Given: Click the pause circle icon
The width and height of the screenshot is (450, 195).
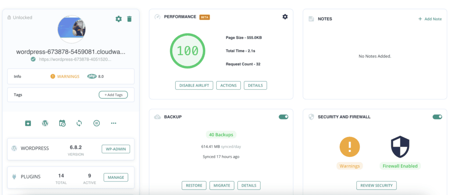Looking at the screenshot, I should [x=96, y=123].
